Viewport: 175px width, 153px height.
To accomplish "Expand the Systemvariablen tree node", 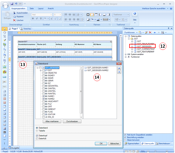I will (126, 54).
